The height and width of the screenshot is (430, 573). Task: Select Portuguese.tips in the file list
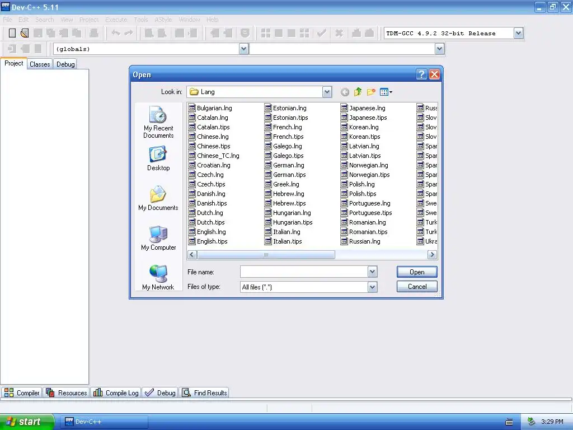tap(366, 213)
